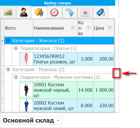
Task: Select the box with cart tab
Action: click(x=39, y=12)
